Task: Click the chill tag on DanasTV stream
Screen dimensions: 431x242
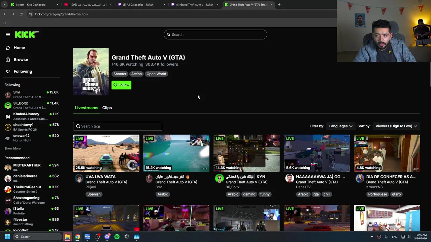Action: [327, 194]
